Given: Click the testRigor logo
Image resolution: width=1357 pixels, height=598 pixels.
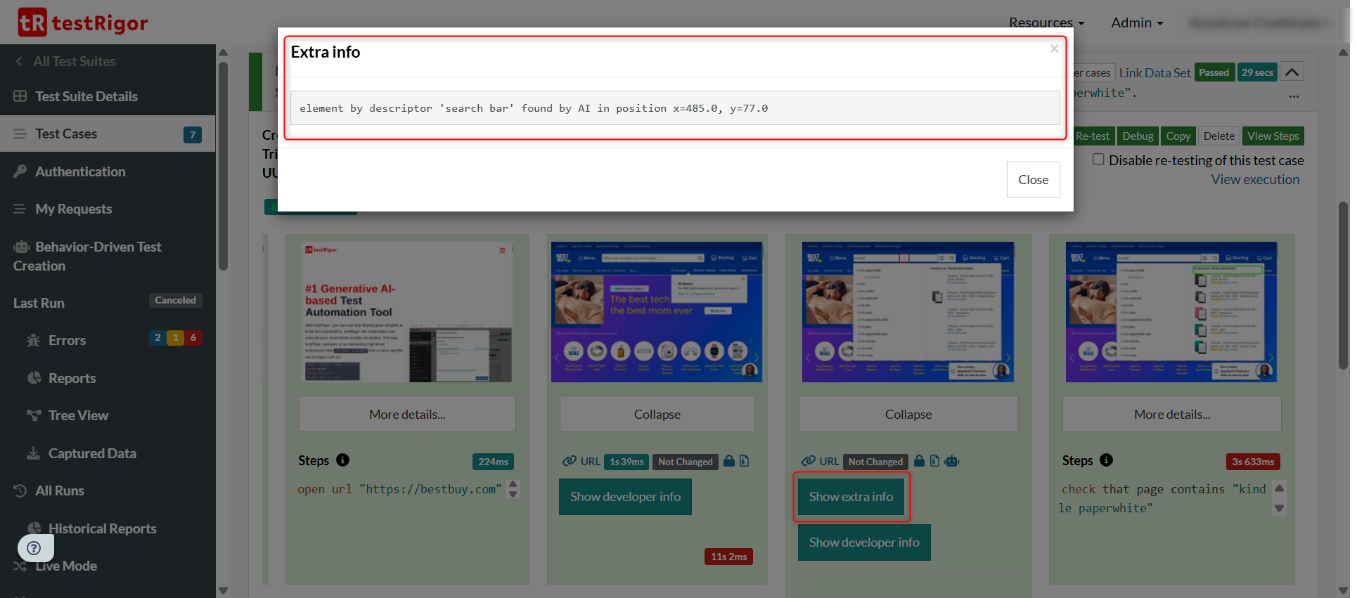Looking at the screenshot, I should tap(82, 22).
